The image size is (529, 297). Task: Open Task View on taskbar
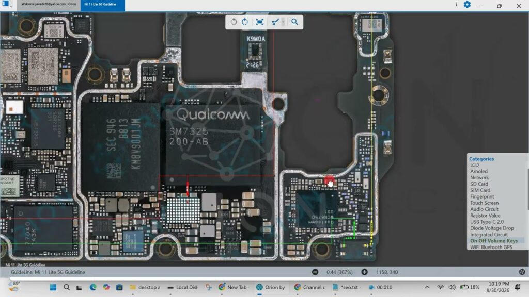click(79, 288)
